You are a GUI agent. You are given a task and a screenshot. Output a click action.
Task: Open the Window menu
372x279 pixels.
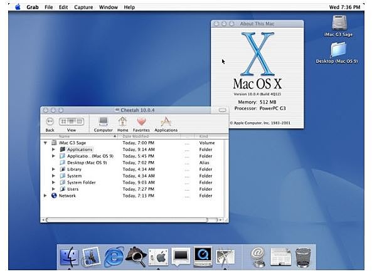click(x=109, y=7)
